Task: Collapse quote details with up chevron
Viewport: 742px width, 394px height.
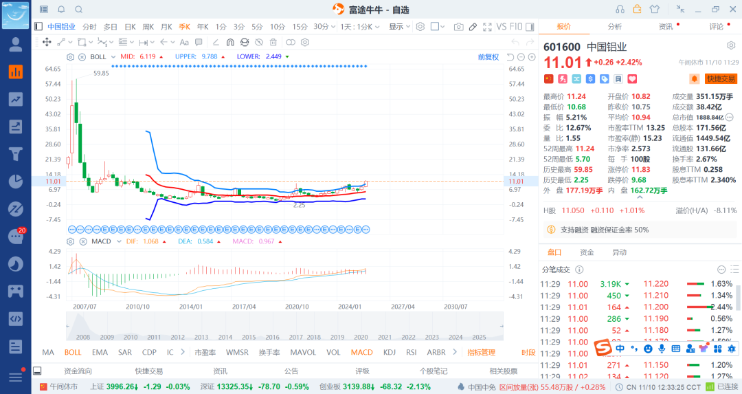Action: [x=640, y=197]
